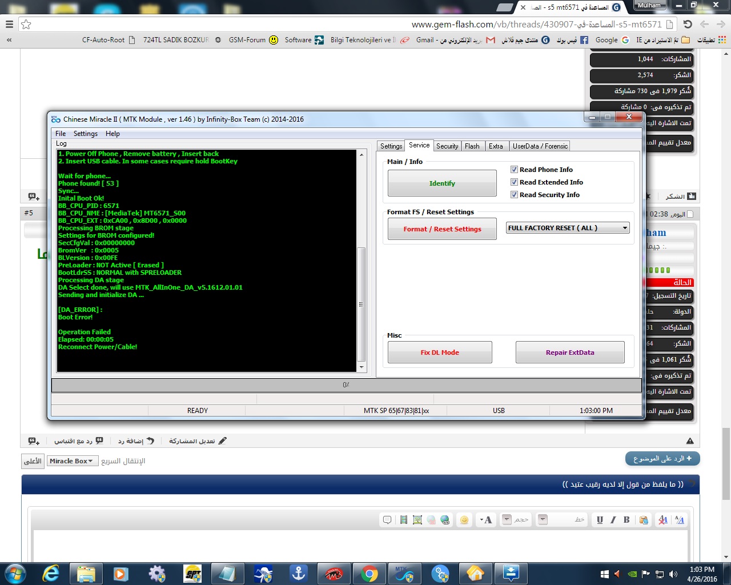Click the blue reply to topic button
The width and height of the screenshot is (731, 585).
[x=662, y=459]
